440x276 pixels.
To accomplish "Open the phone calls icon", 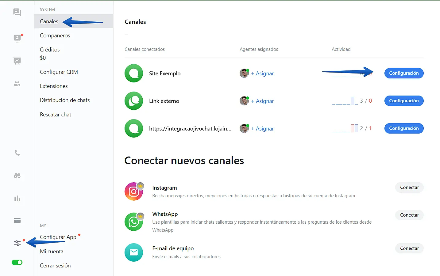I will pos(17,153).
